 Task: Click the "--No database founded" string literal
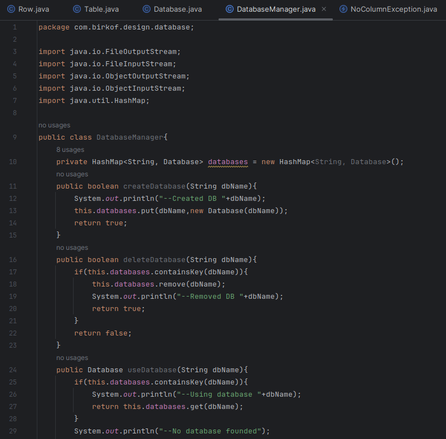[x=210, y=431]
